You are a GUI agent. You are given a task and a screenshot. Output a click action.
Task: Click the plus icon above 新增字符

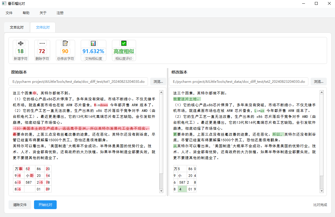(20, 43)
